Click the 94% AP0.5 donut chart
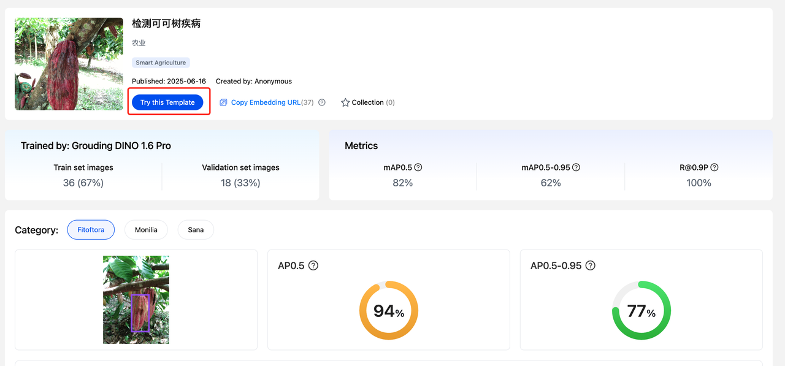The height and width of the screenshot is (366, 785). point(389,311)
